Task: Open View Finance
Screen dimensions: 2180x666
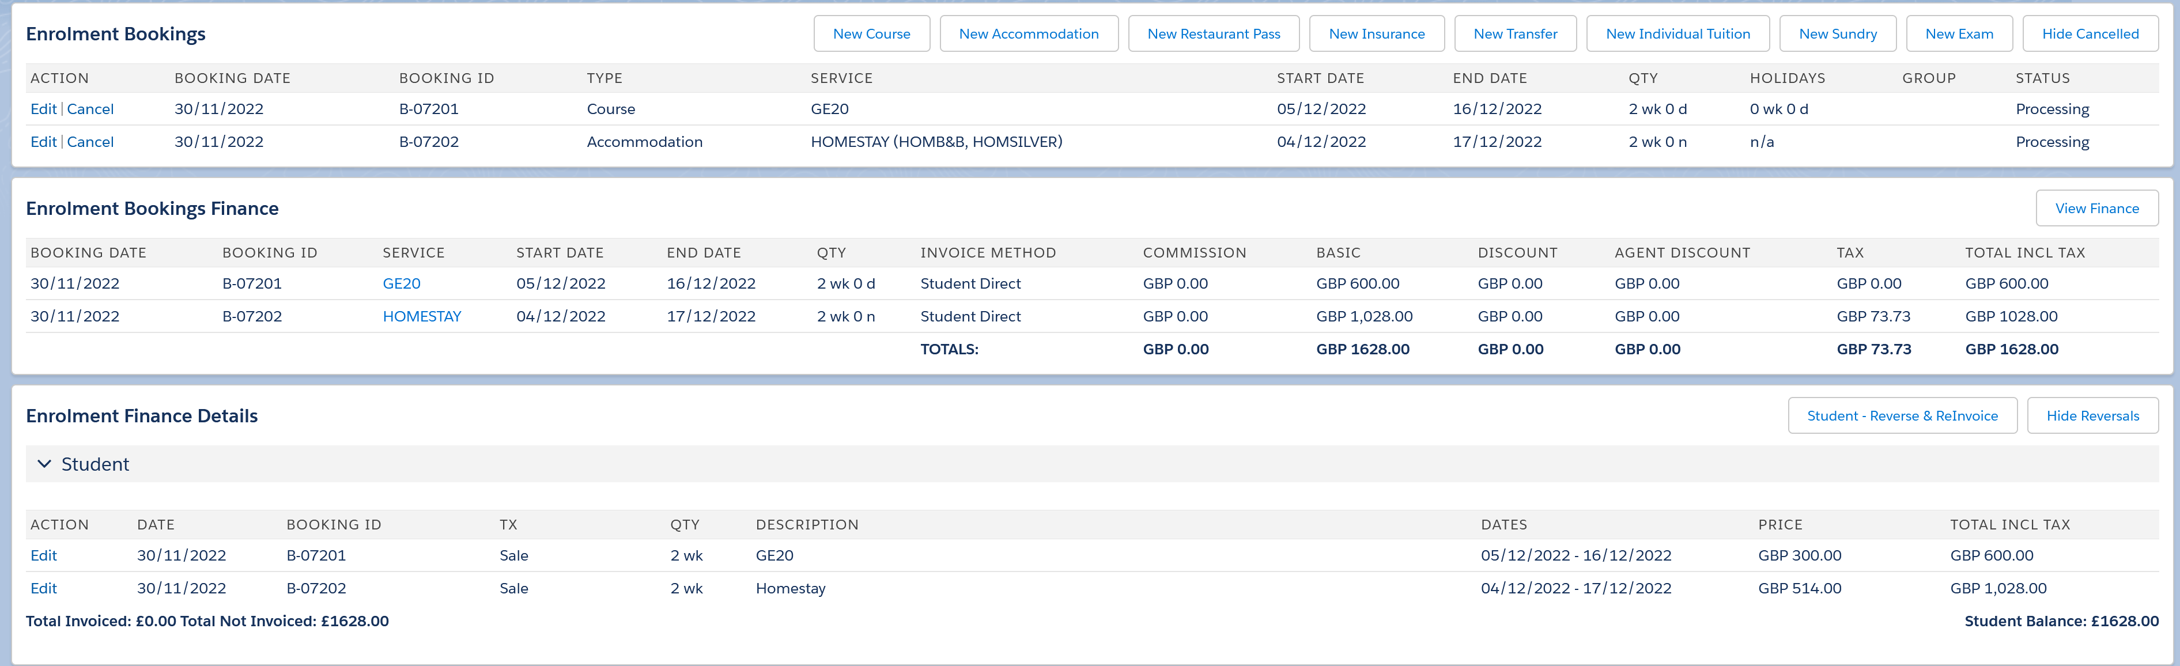Action: pyautogui.click(x=2096, y=208)
